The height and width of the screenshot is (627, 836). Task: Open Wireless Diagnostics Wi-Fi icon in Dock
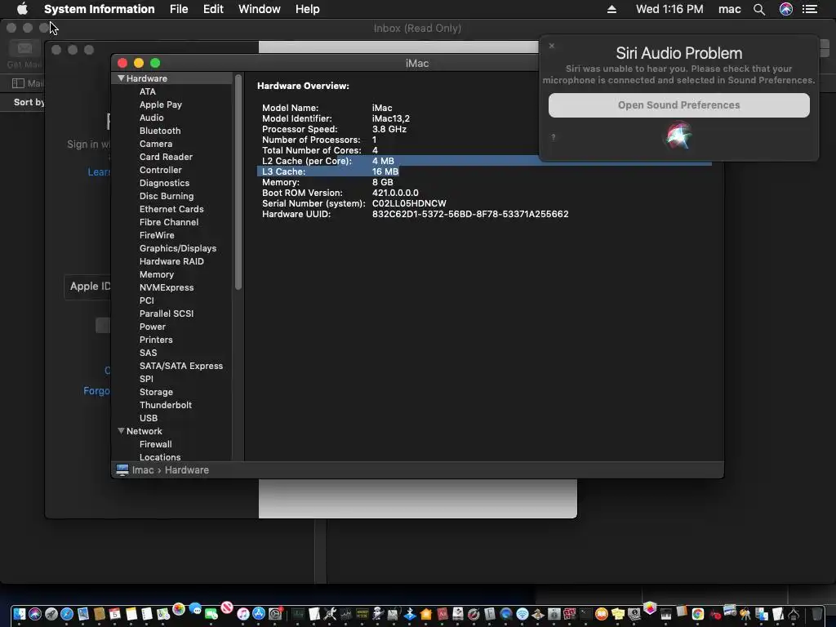(522, 614)
